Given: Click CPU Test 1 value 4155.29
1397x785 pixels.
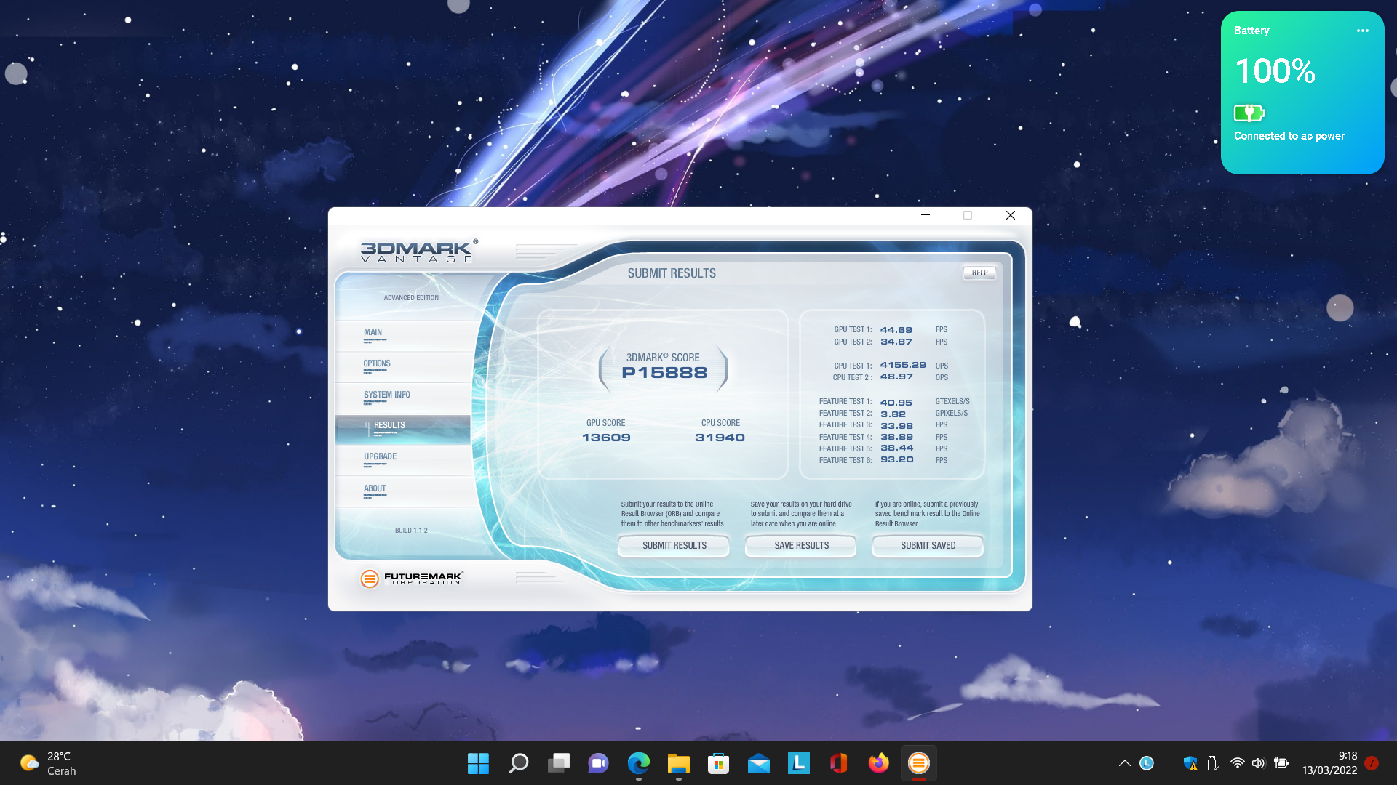Looking at the screenshot, I should [x=903, y=365].
